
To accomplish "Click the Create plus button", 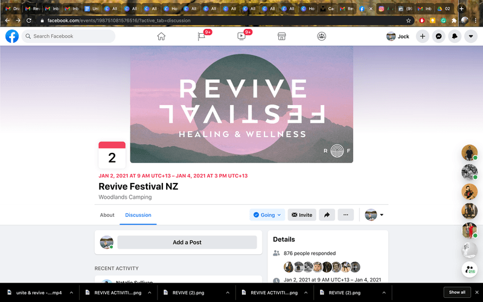I will click(422, 36).
